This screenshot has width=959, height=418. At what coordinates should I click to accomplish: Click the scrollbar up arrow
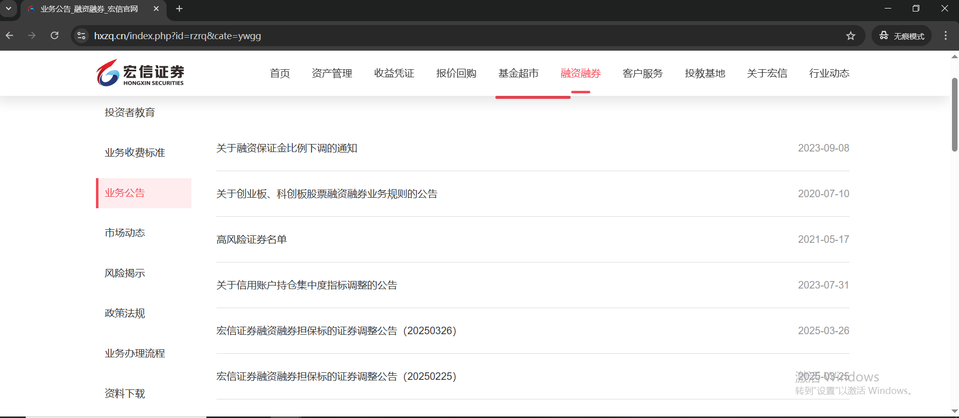[954, 57]
